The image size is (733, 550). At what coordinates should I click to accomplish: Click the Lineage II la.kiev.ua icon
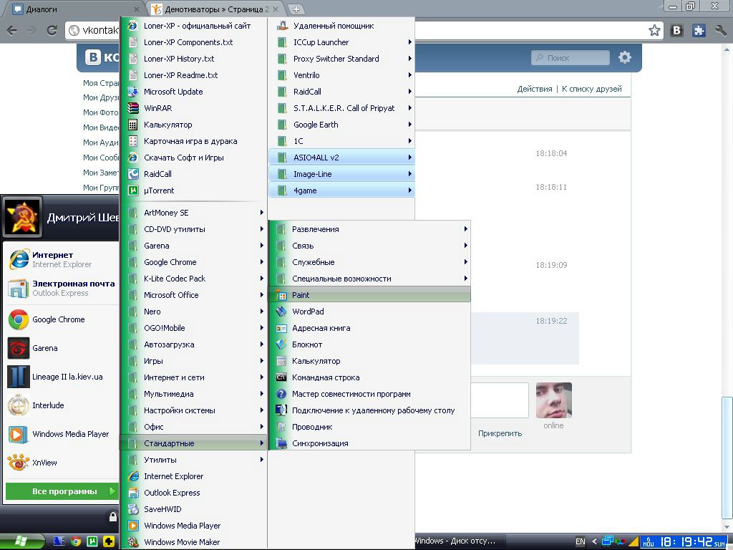coord(19,377)
